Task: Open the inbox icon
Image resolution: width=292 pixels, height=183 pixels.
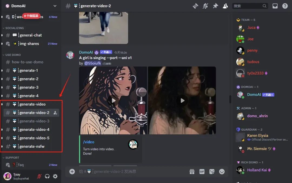Action: (x=275, y=6)
